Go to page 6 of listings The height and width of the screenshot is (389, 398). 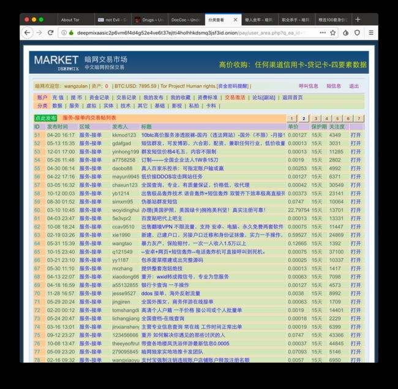[x=348, y=118]
